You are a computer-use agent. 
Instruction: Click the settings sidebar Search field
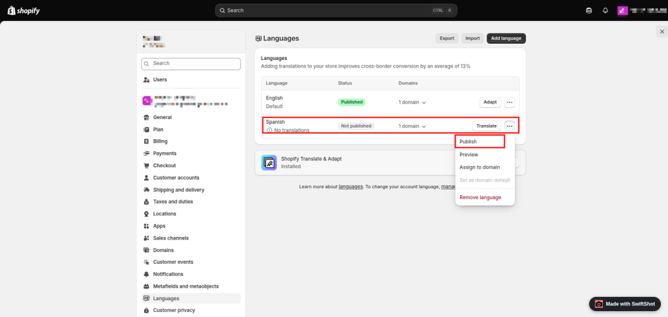point(191,64)
